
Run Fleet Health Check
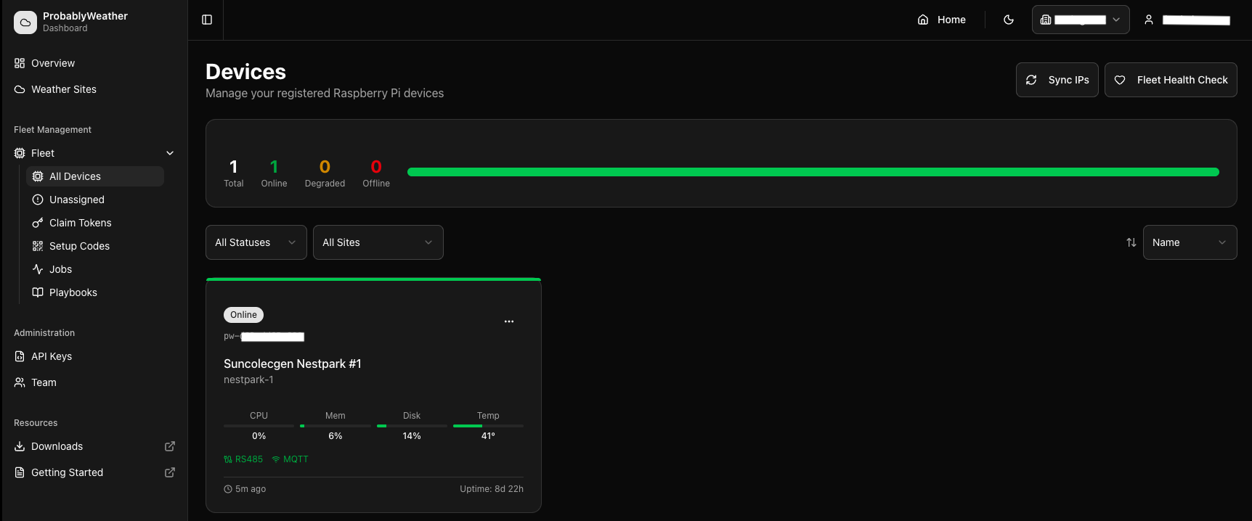[x=1170, y=80]
